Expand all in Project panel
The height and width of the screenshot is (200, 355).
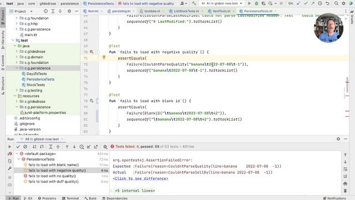(53, 11)
